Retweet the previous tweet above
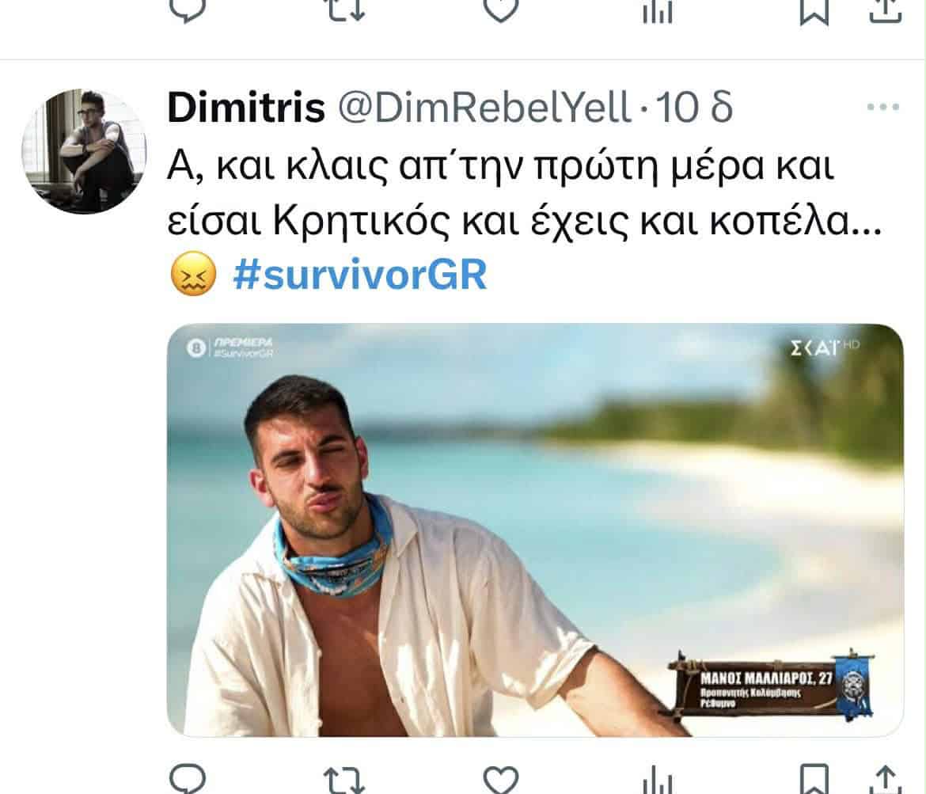This screenshot has width=926, height=794. (346, 9)
